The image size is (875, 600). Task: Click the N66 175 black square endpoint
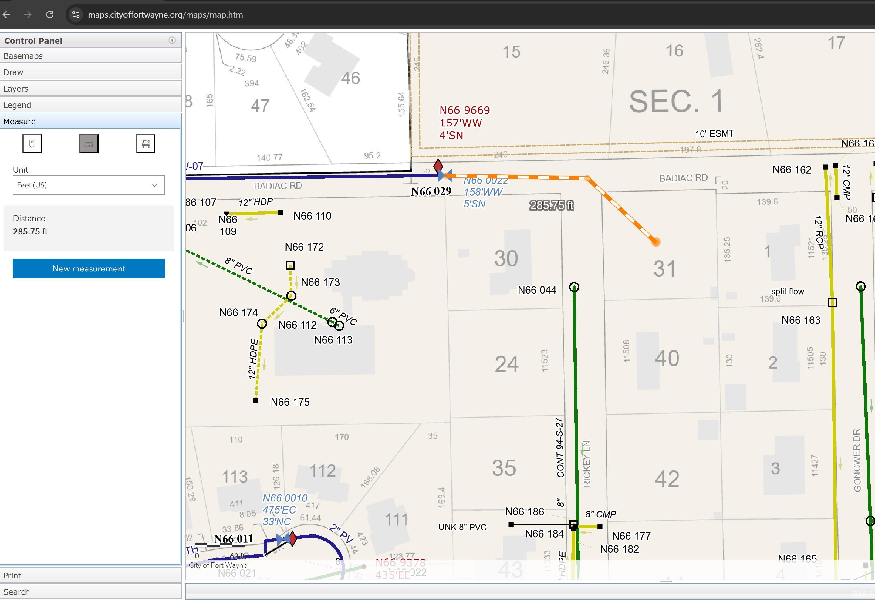[x=256, y=401]
